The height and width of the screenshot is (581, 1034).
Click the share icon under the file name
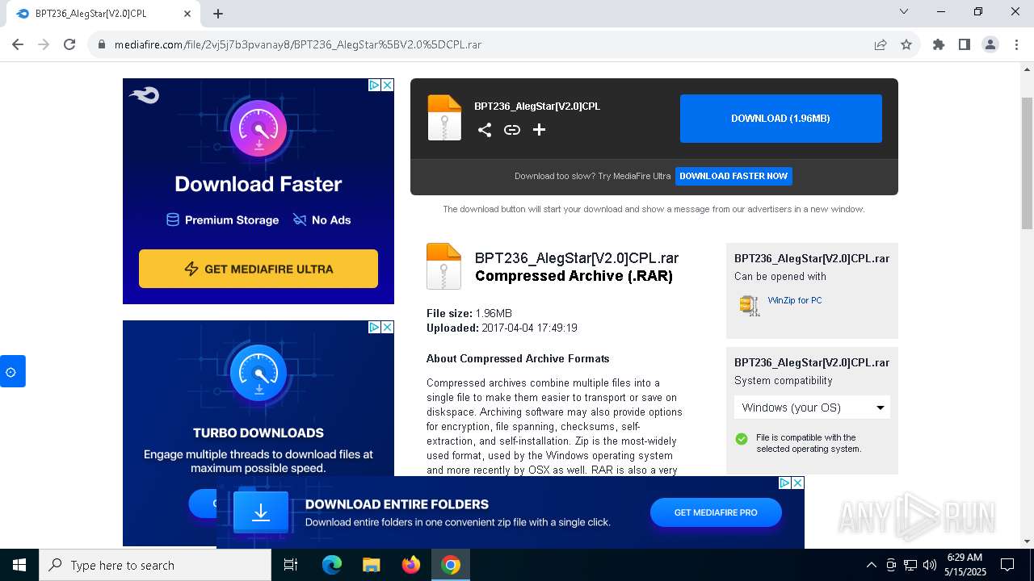(x=485, y=130)
